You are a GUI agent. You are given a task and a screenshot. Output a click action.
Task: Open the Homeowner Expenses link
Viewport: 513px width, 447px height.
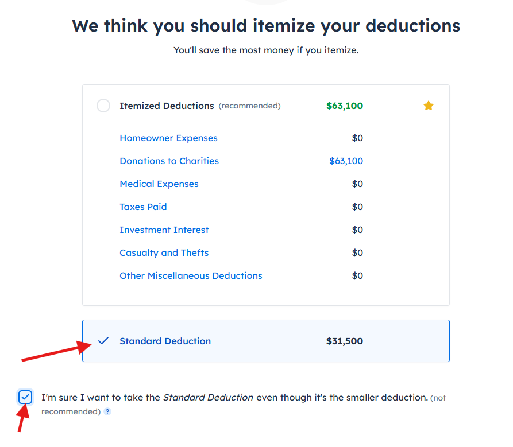click(x=168, y=138)
